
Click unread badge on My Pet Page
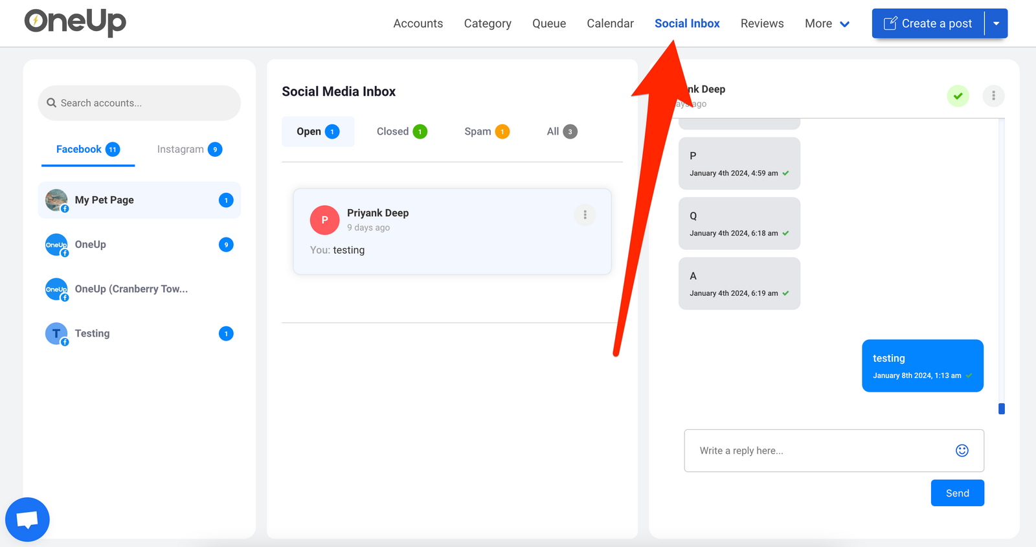point(226,200)
